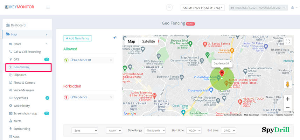300x140 pixels.
Task: Click the hamburger menu icon in header
Action: pos(48,7)
